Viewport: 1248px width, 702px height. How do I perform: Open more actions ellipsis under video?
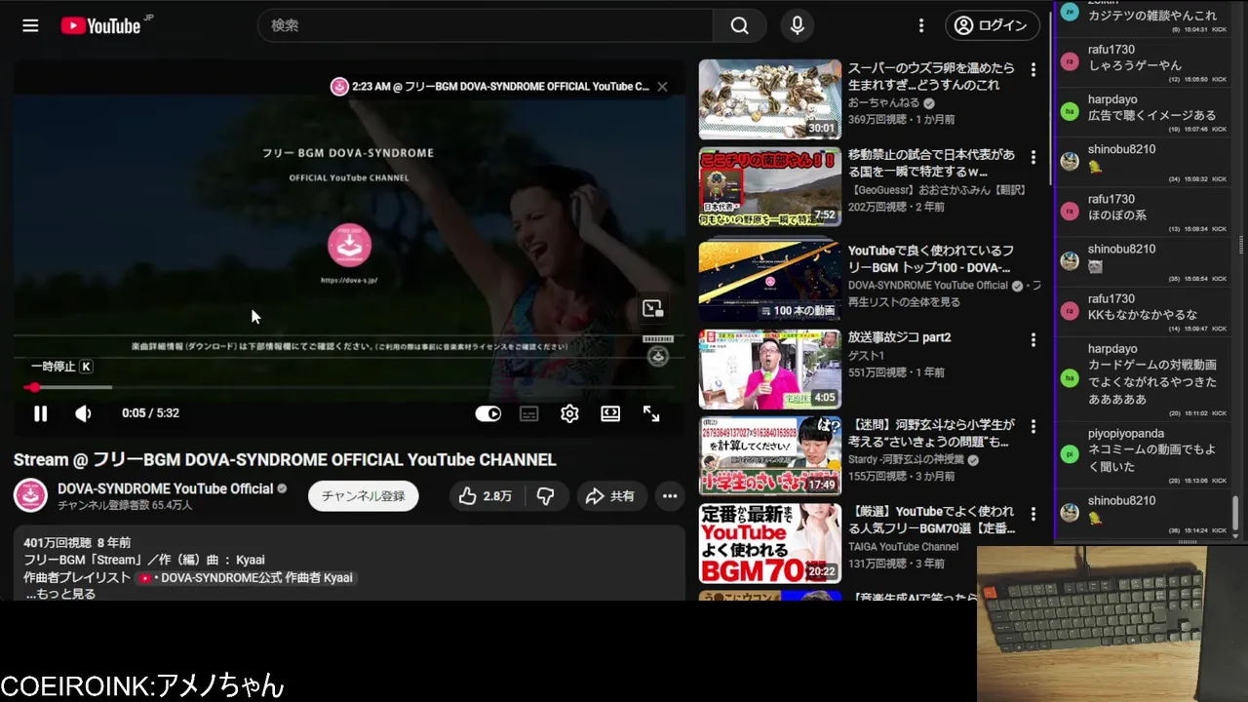point(670,496)
